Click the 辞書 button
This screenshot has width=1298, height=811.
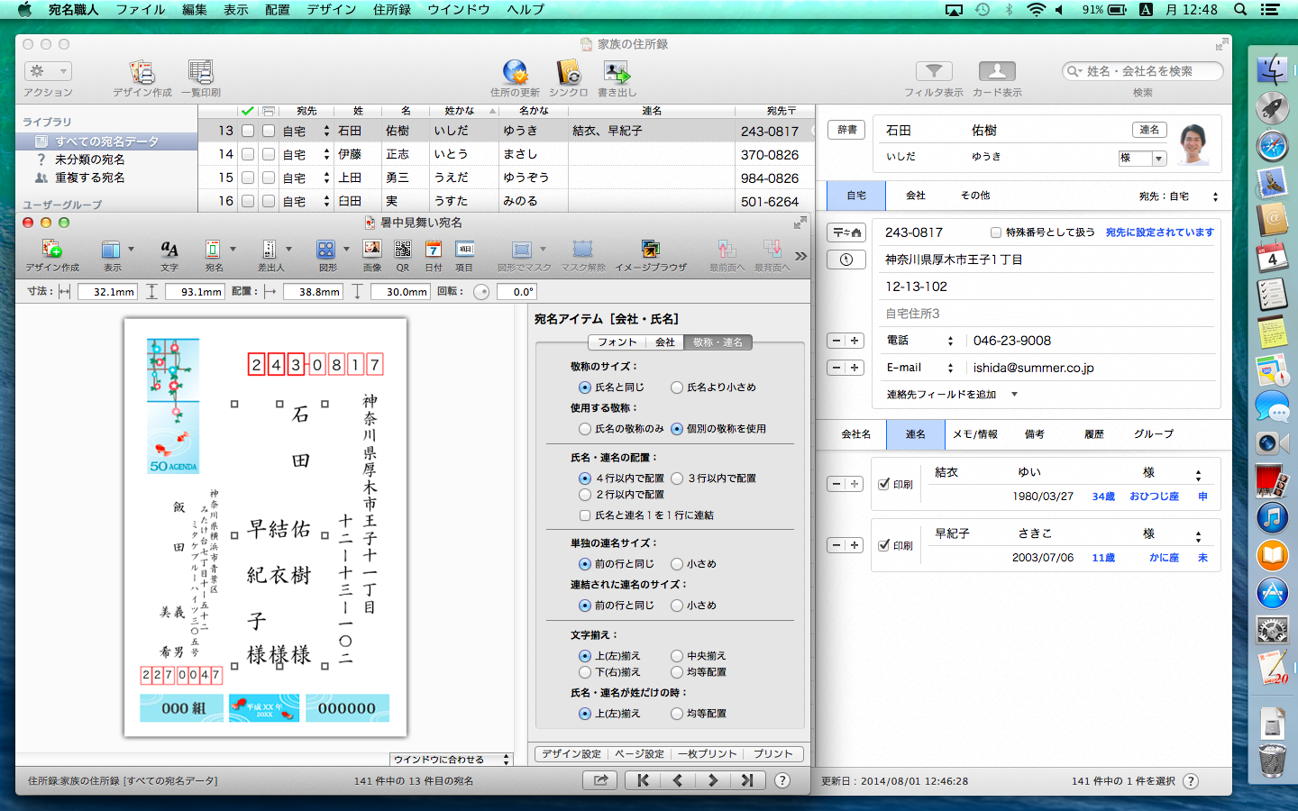point(847,130)
